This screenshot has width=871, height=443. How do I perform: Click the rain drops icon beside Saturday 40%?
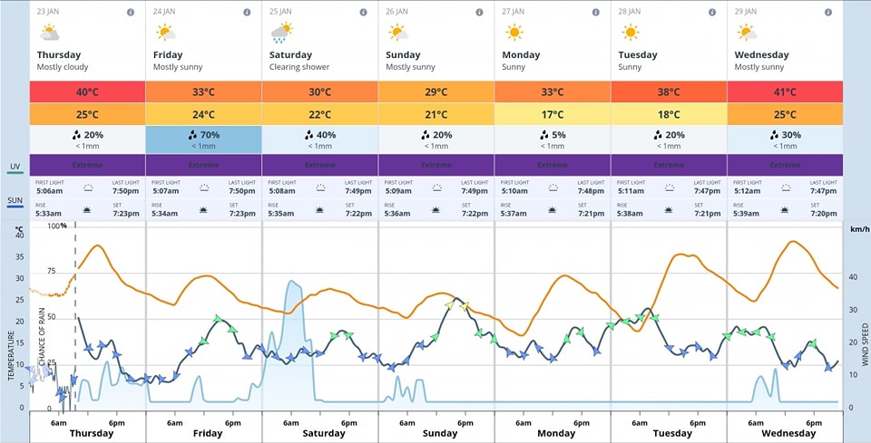[308, 134]
